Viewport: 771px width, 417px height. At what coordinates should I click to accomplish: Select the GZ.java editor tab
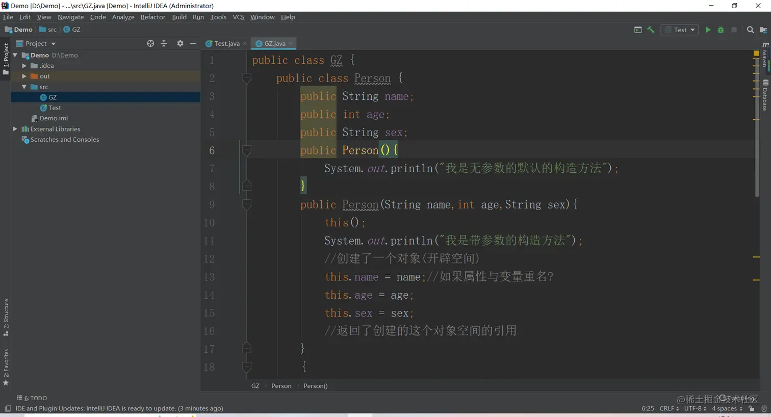tap(274, 43)
